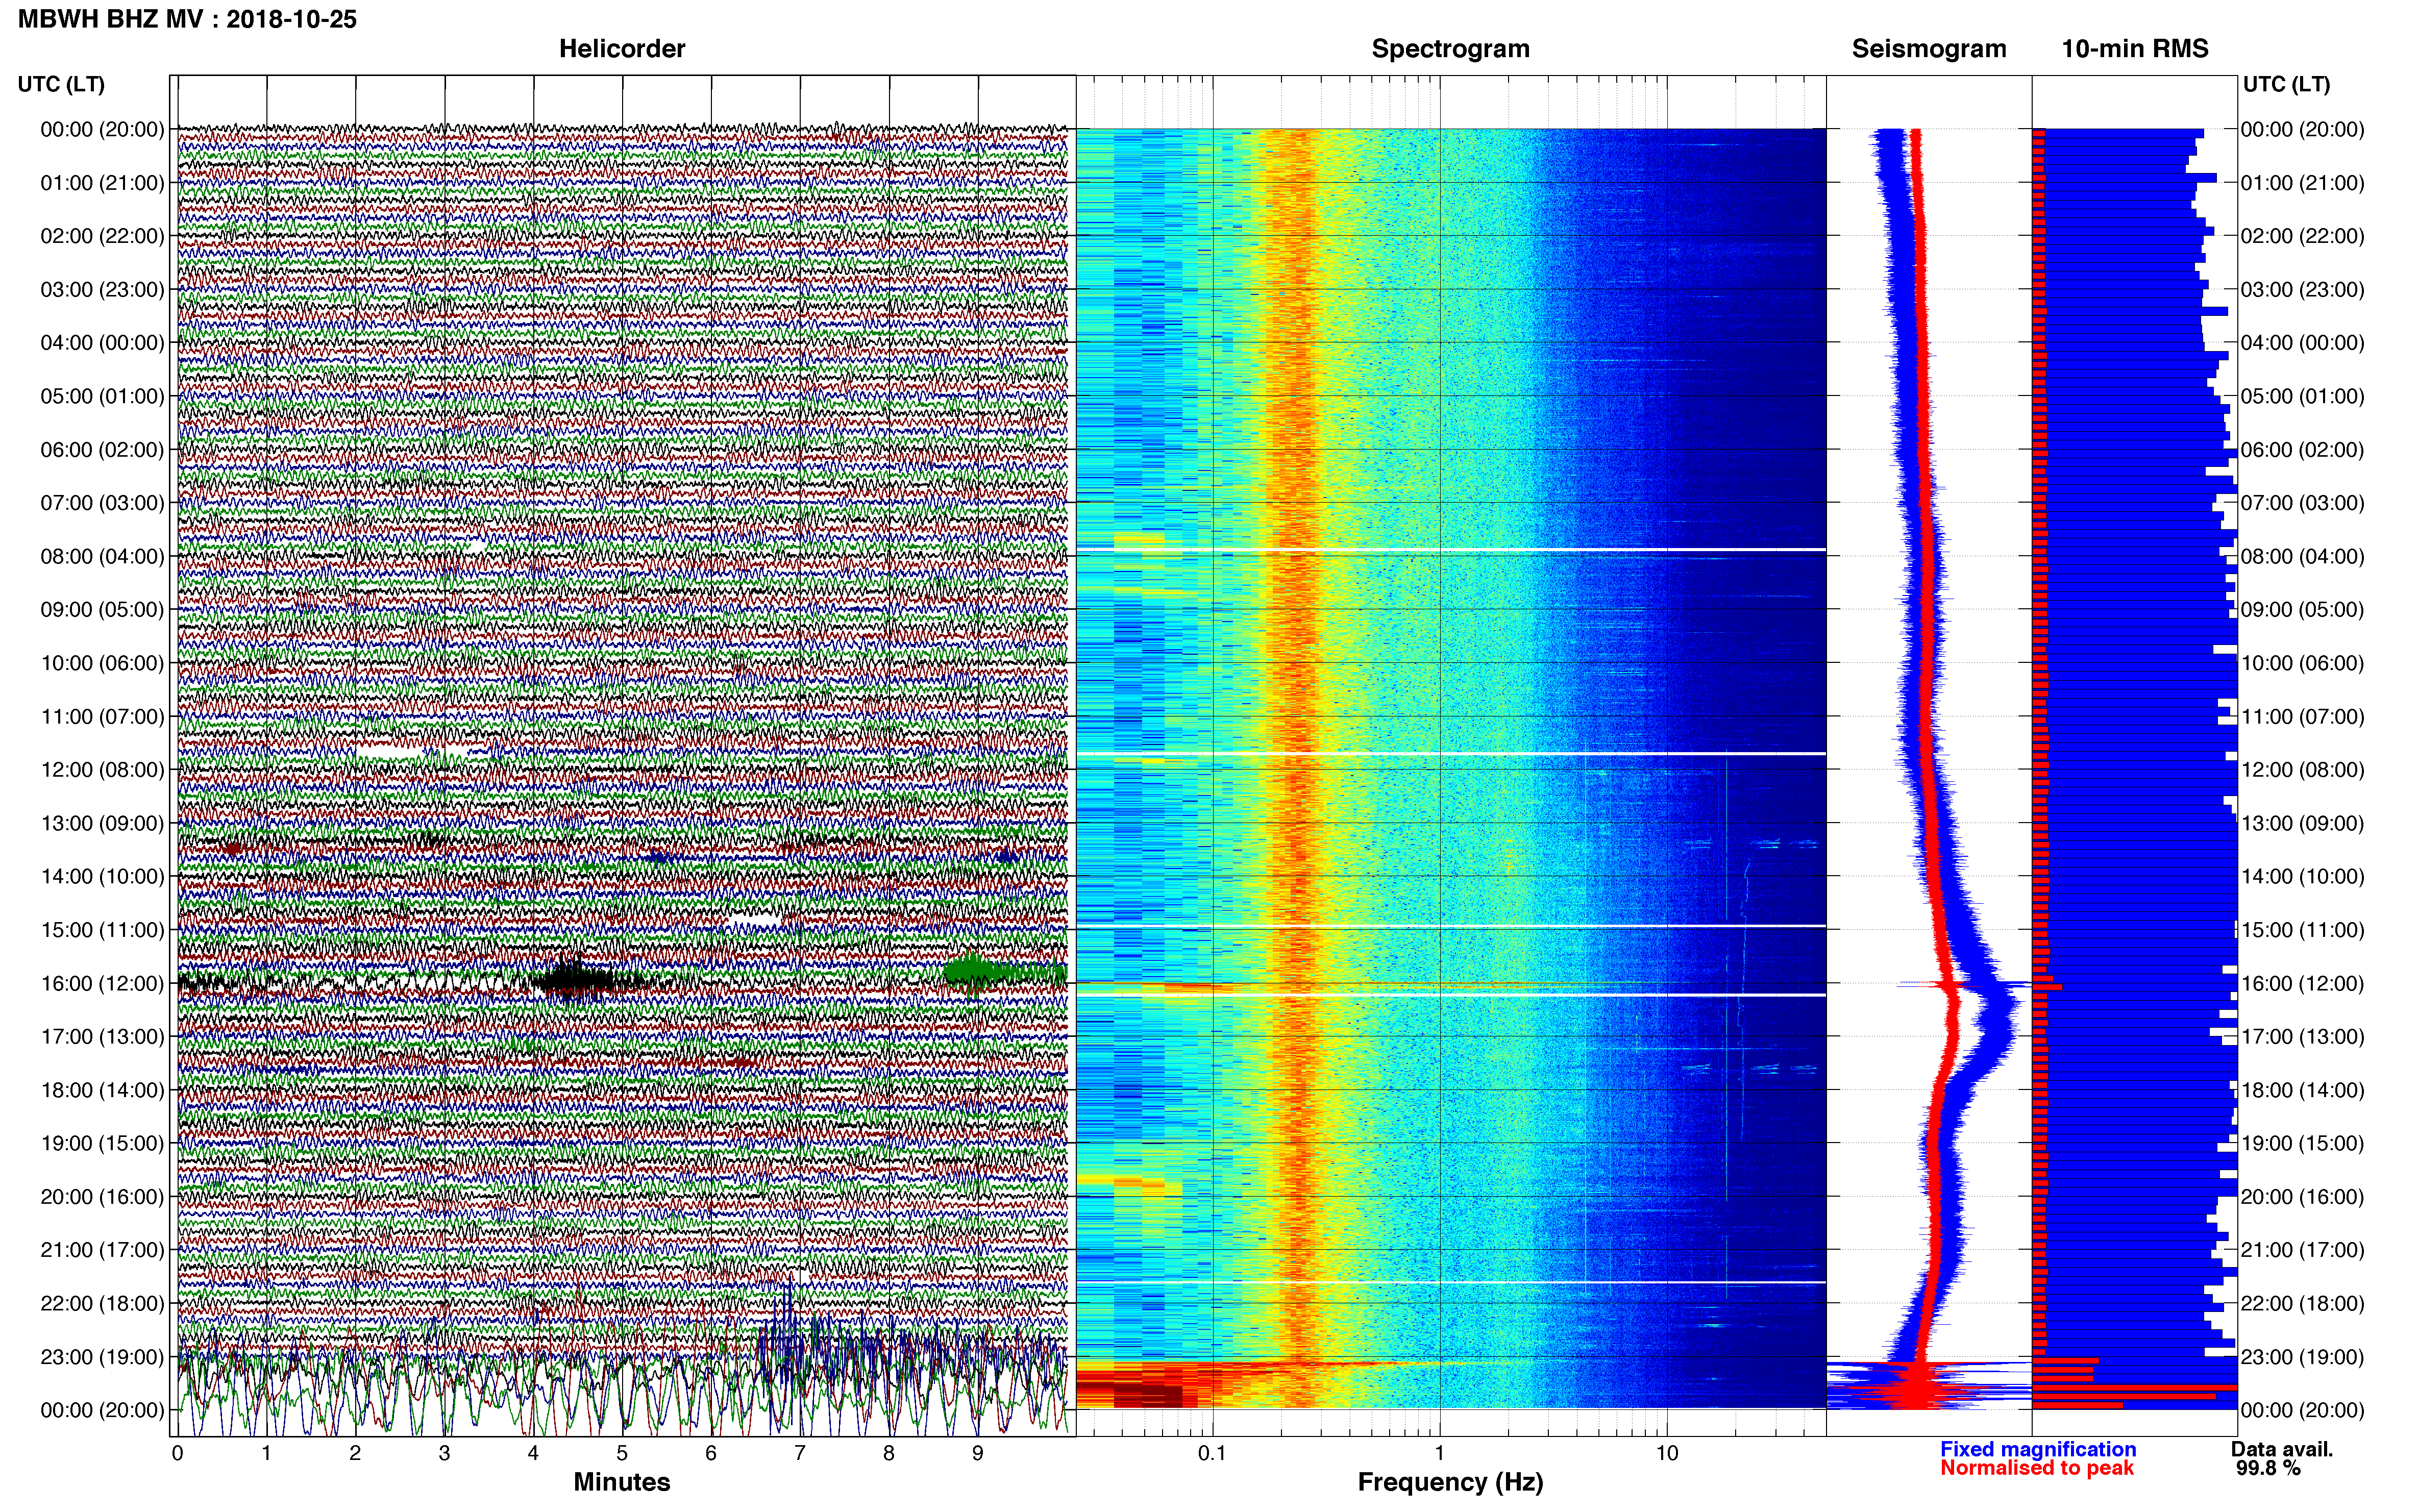Click the '99.8 %' availability value
The width and height of the screenshot is (2419, 1512).
(x=2268, y=1468)
